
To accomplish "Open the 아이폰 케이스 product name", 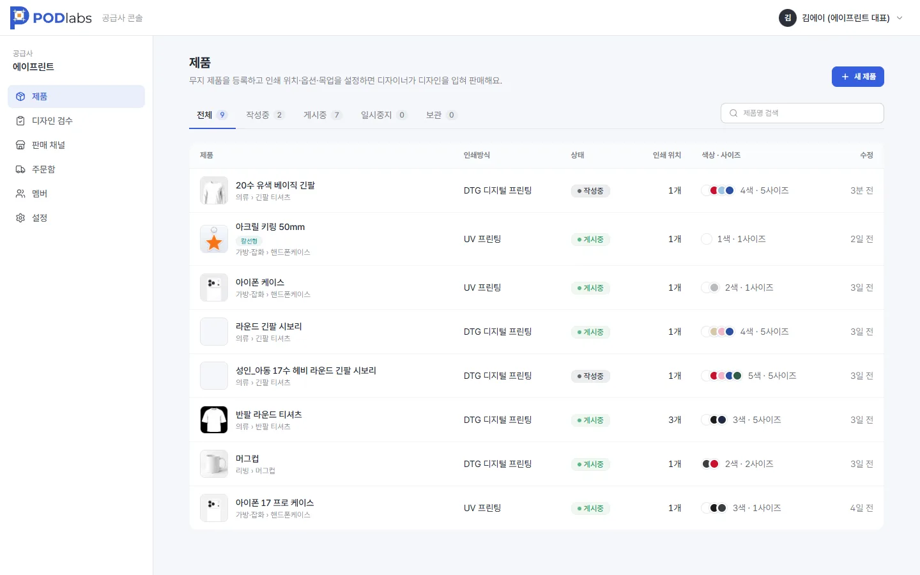I will (x=260, y=282).
